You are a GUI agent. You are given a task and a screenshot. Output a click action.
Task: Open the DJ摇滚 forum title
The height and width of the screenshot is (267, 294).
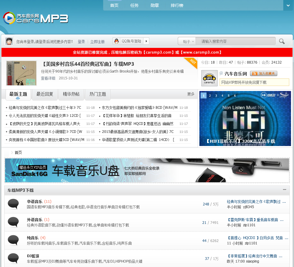pyautogui.click(x=33, y=256)
